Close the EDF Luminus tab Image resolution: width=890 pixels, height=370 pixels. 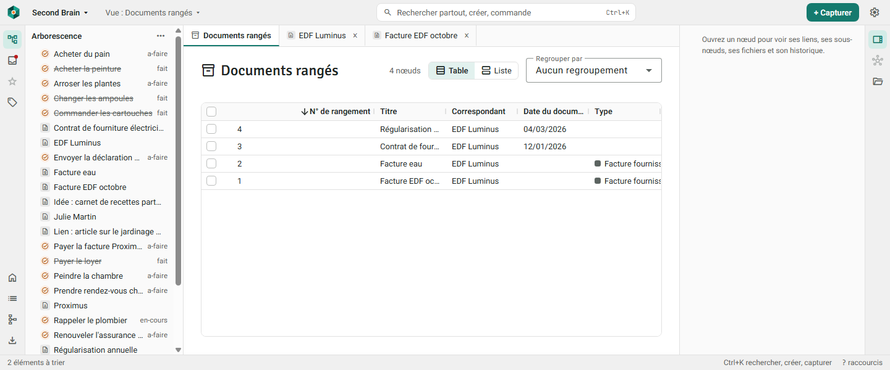pos(355,36)
